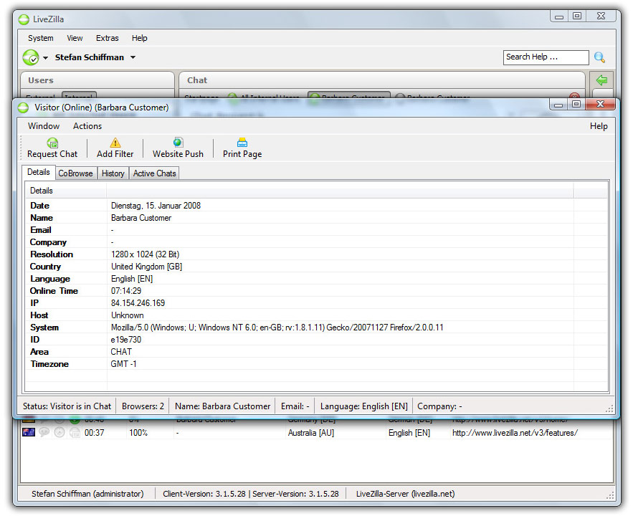Click the Users panel header in LiveZilla

(97, 80)
